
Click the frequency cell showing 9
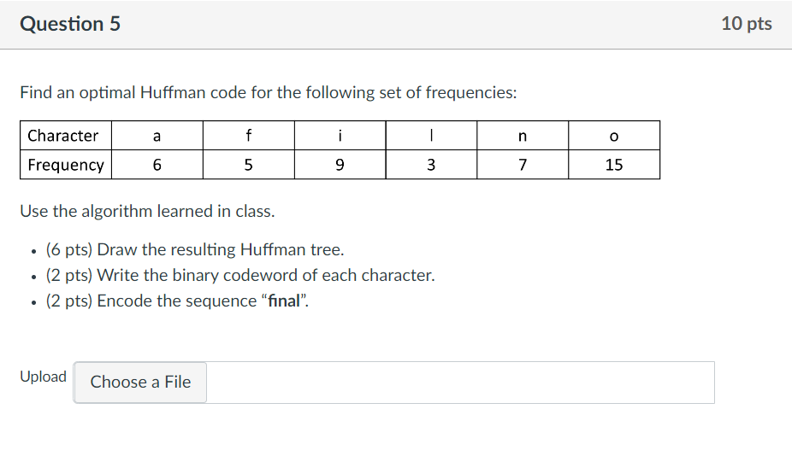tap(340, 165)
